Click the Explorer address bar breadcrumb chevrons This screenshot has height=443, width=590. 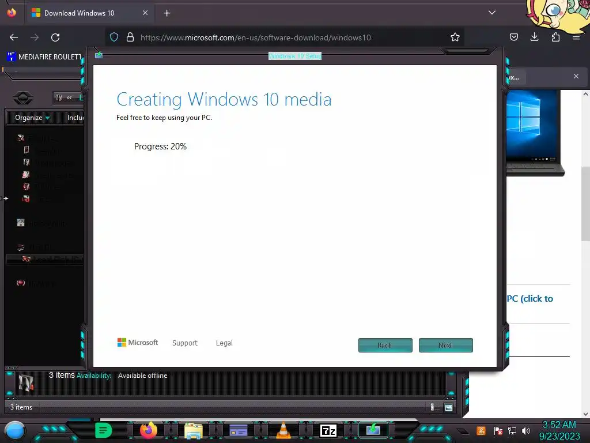[69, 97]
